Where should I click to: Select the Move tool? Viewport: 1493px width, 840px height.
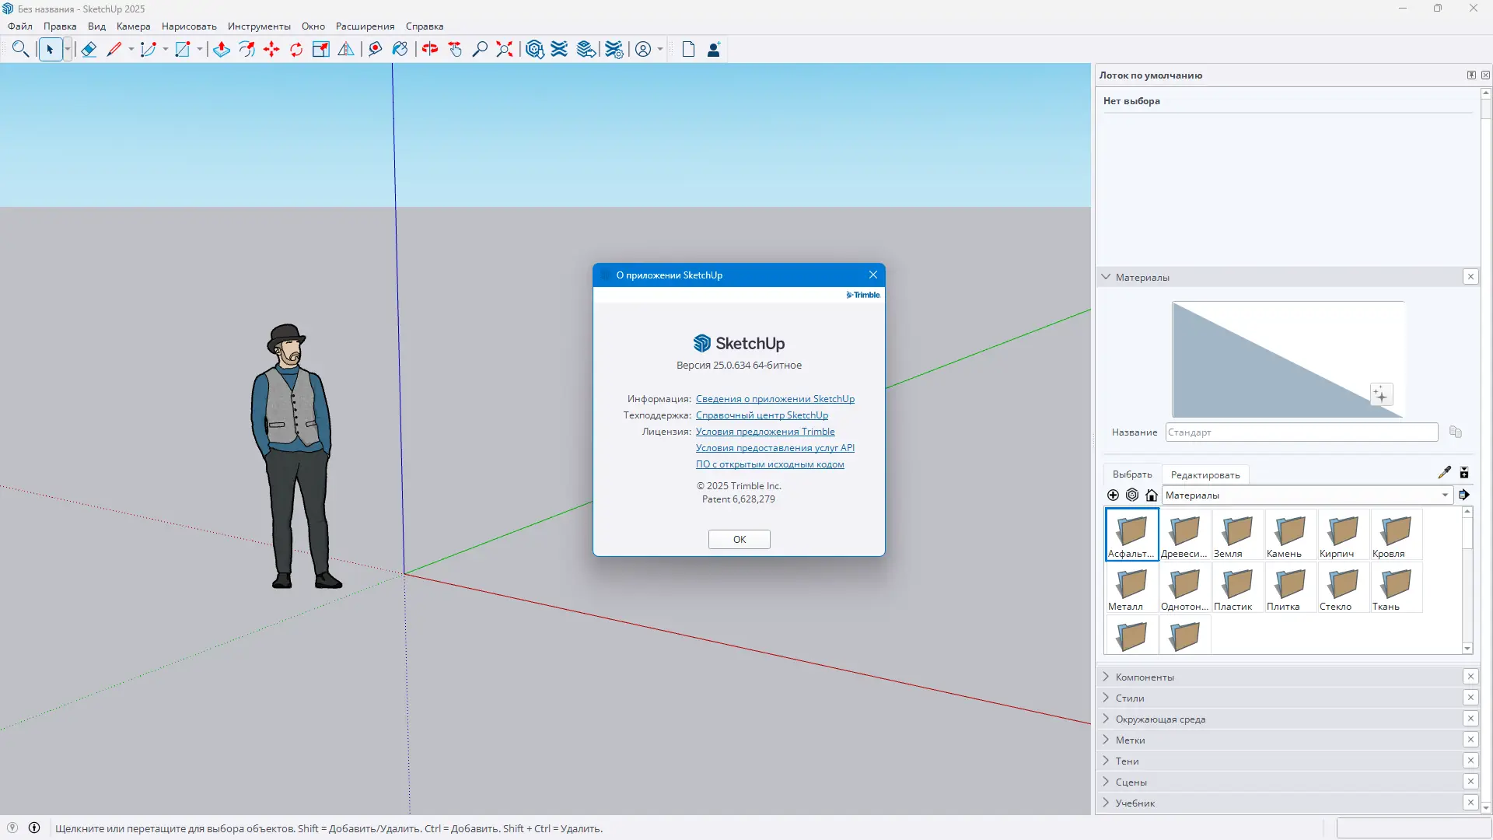point(271,50)
